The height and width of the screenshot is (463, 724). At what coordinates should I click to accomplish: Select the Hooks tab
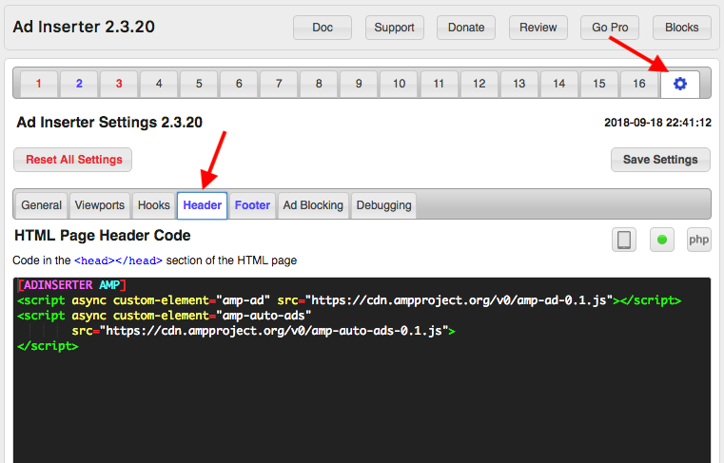click(x=154, y=205)
